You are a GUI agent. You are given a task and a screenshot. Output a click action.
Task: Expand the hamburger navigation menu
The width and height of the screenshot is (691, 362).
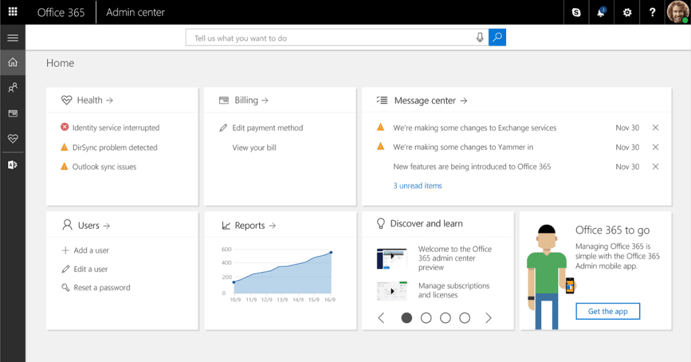(x=13, y=38)
